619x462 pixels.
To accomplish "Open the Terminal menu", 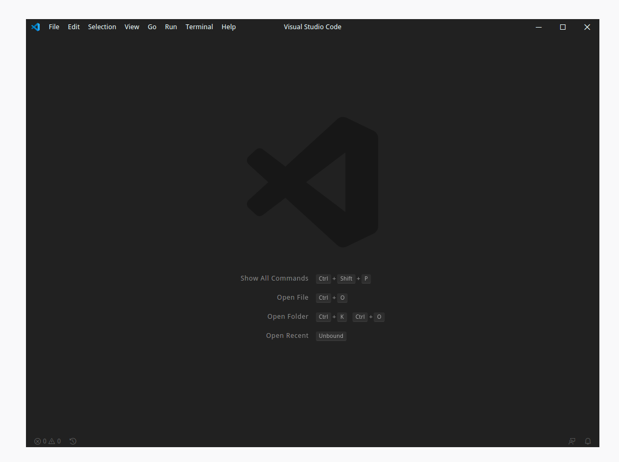I will [199, 27].
